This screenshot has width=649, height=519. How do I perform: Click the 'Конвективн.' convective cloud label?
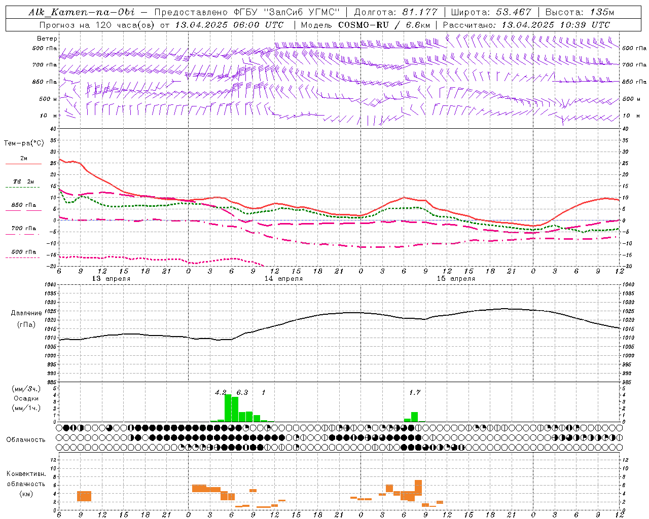point(26,474)
